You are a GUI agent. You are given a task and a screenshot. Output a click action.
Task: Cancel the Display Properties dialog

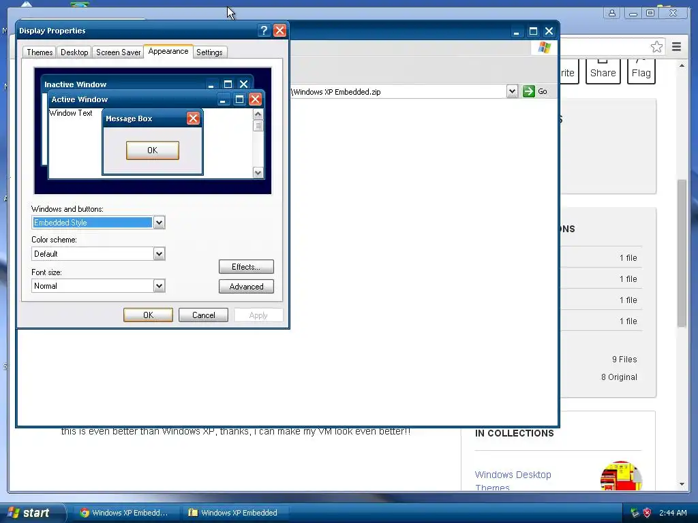pos(203,315)
